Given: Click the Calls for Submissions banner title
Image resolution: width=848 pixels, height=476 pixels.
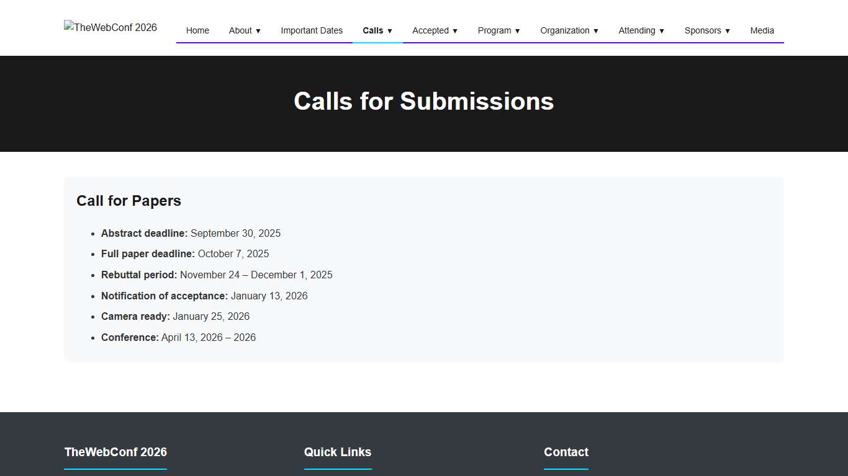Looking at the screenshot, I should pyautogui.click(x=424, y=101).
